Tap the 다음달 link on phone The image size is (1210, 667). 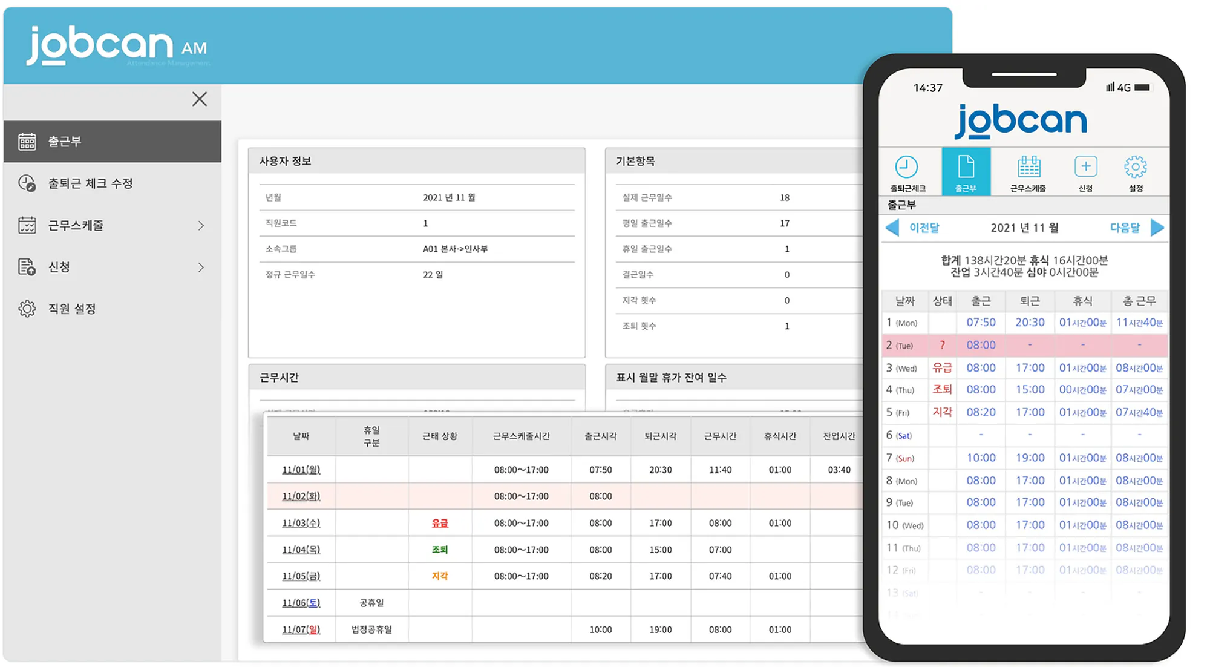coord(1125,228)
